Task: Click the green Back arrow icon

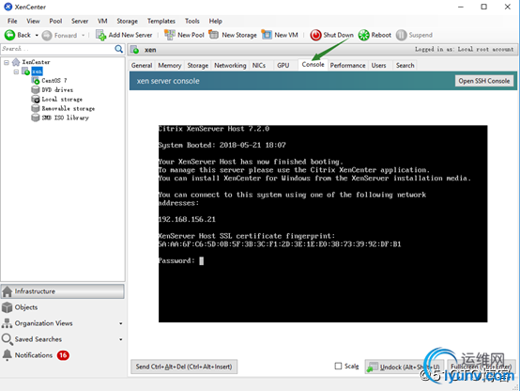Action: click(9, 35)
